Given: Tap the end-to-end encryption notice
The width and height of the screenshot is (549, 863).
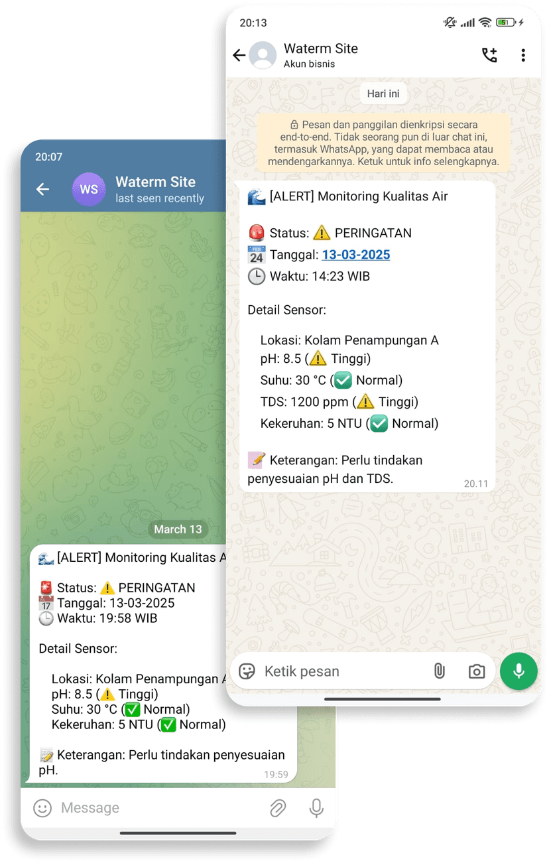Looking at the screenshot, I should coord(383,143).
